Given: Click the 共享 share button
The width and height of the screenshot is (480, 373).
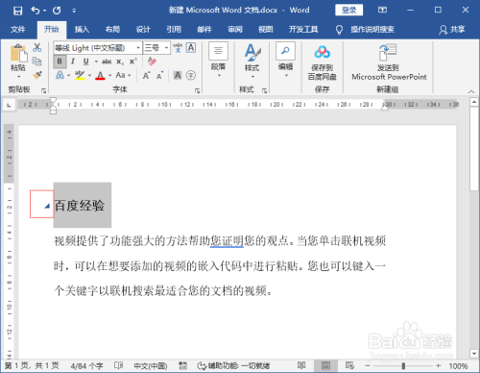Looking at the screenshot, I should click(x=452, y=30).
